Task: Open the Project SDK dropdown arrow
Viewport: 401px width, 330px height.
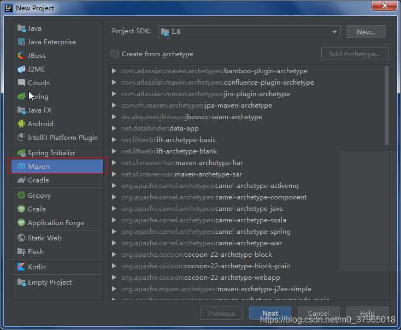Action: click(334, 32)
